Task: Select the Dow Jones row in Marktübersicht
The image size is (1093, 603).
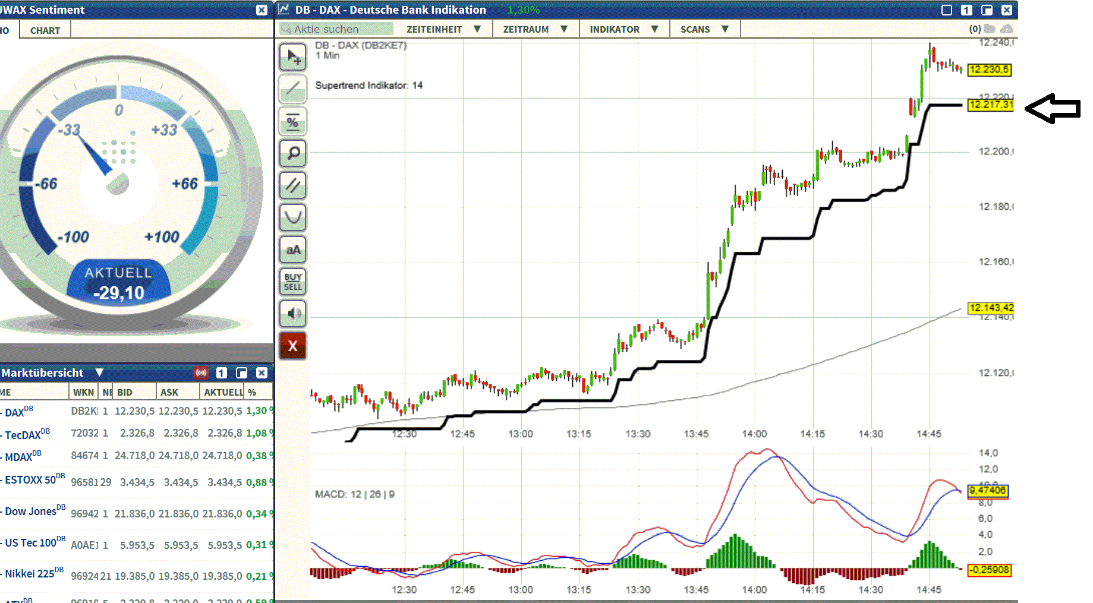Action: click(x=36, y=511)
